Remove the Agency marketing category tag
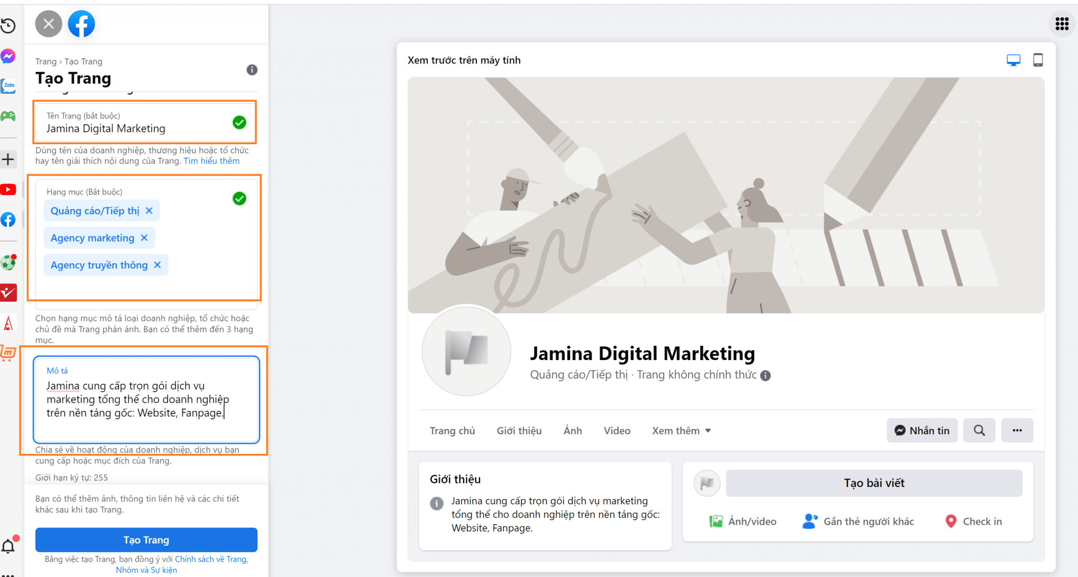The width and height of the screenshot is (1078, 577). pyautogui.click(x=144, y=237)
